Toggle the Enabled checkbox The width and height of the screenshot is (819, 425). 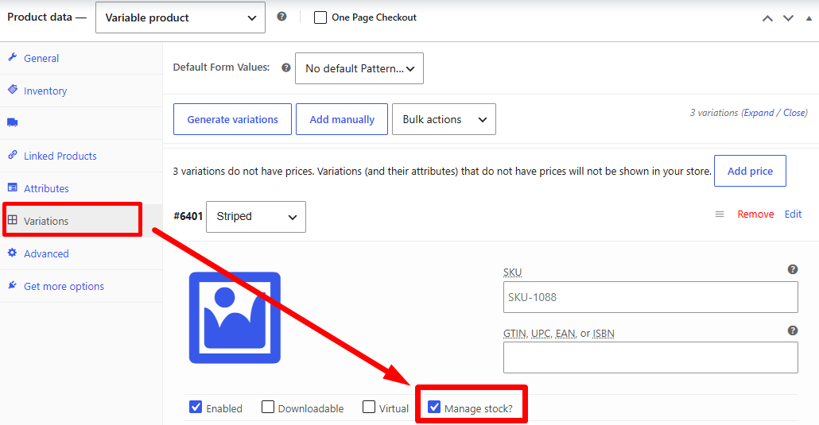point(196,407)
